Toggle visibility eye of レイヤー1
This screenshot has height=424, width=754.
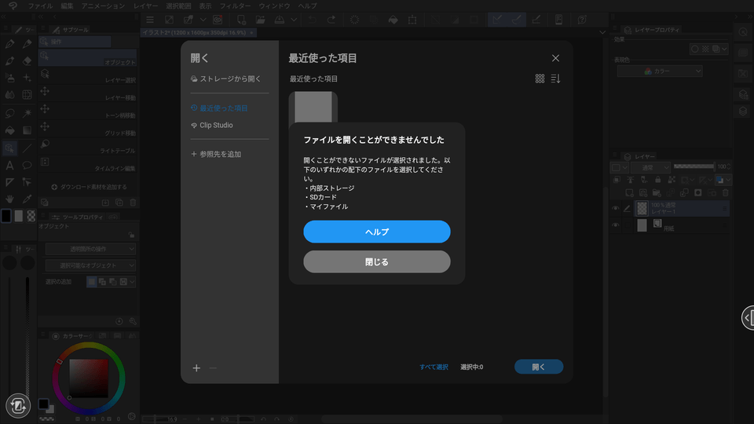coord(615,209)
